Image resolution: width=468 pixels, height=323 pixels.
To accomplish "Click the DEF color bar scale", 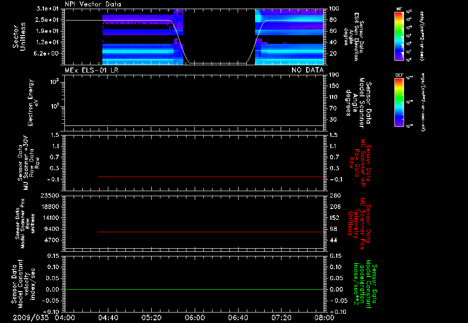I will 399,102.
